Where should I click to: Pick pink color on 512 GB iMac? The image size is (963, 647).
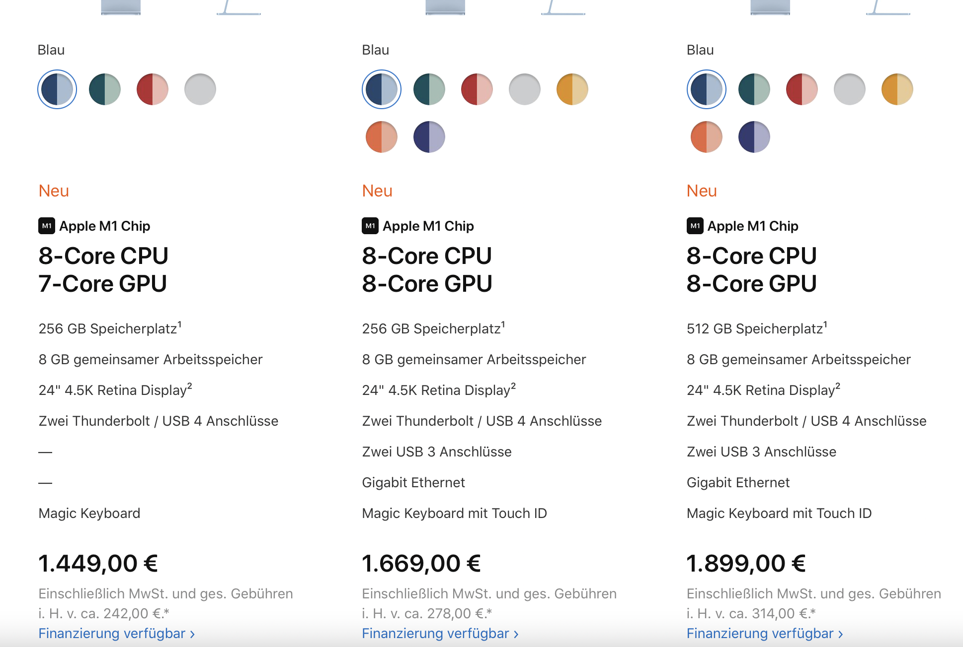[802, 89]
